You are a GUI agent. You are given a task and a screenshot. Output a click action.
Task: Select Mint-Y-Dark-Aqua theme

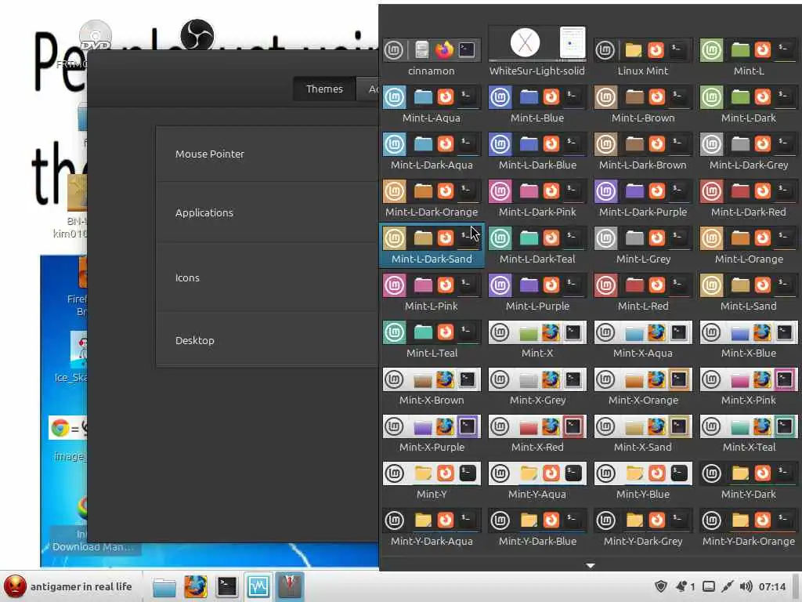coord(432,520)
